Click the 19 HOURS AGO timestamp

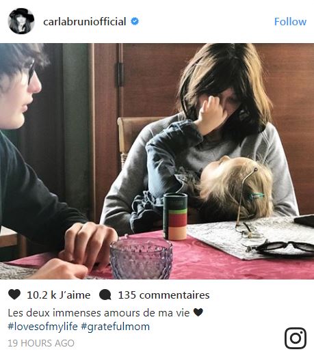(x=41, y=343)
